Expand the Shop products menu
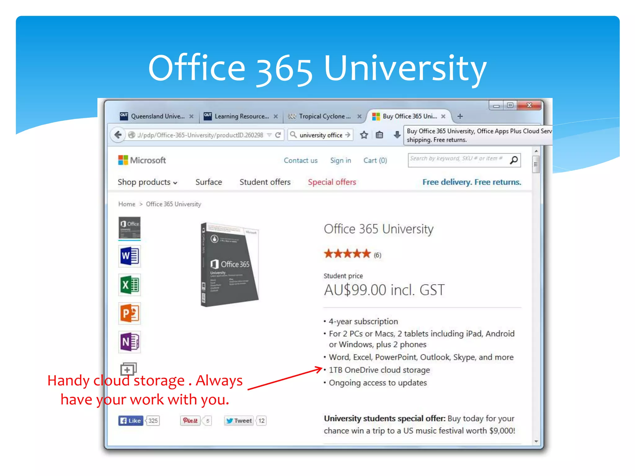635x476 pixels. [147, 182]
